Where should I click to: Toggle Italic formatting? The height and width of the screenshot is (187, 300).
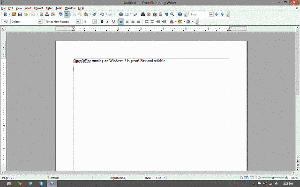tap(107, 22)
